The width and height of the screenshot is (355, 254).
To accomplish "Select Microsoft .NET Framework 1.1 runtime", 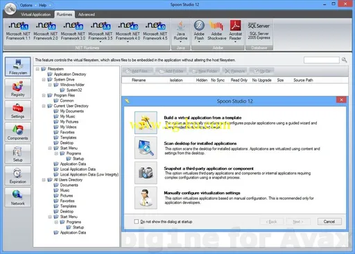I will (18, 31).
